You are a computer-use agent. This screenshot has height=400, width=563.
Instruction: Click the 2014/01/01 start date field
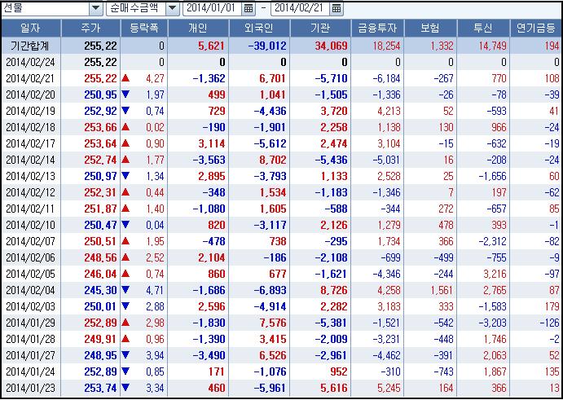[212, 8]
